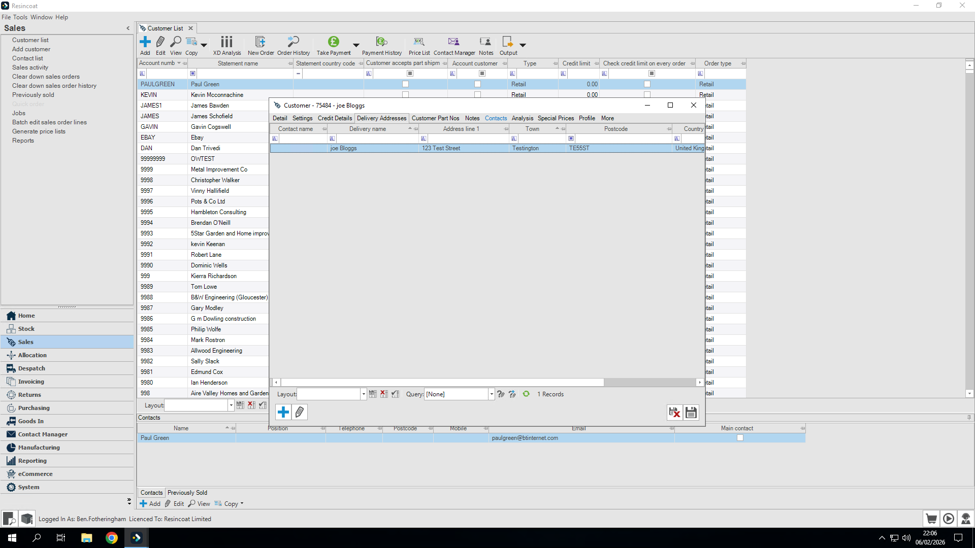Toggle the Main contact checkbox for Paul Green
Image resolution: width=975 pixels, height=548 pixels.
740,437
